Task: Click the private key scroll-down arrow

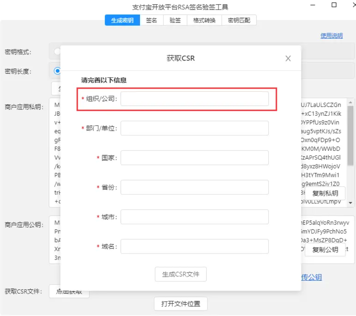Action: click(350, 203)
